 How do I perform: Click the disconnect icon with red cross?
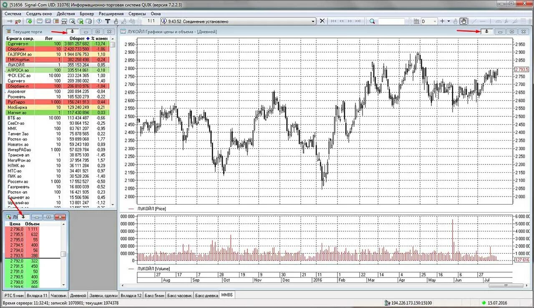tap(19, 21)
